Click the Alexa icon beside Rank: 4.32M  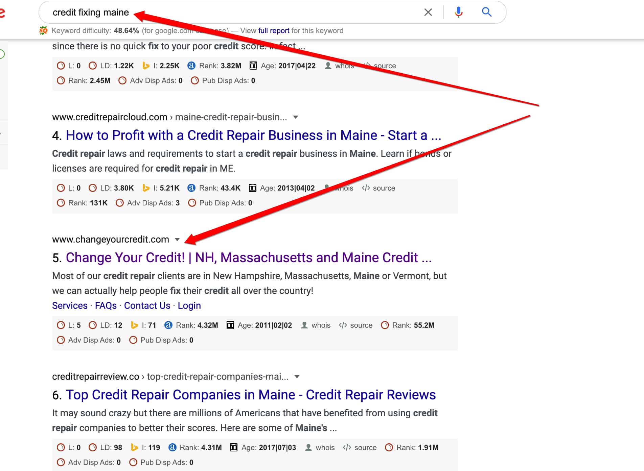(x=168, y=325)
